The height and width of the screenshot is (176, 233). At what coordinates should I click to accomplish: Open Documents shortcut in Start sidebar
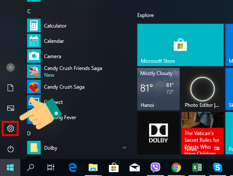click(11, 88)
